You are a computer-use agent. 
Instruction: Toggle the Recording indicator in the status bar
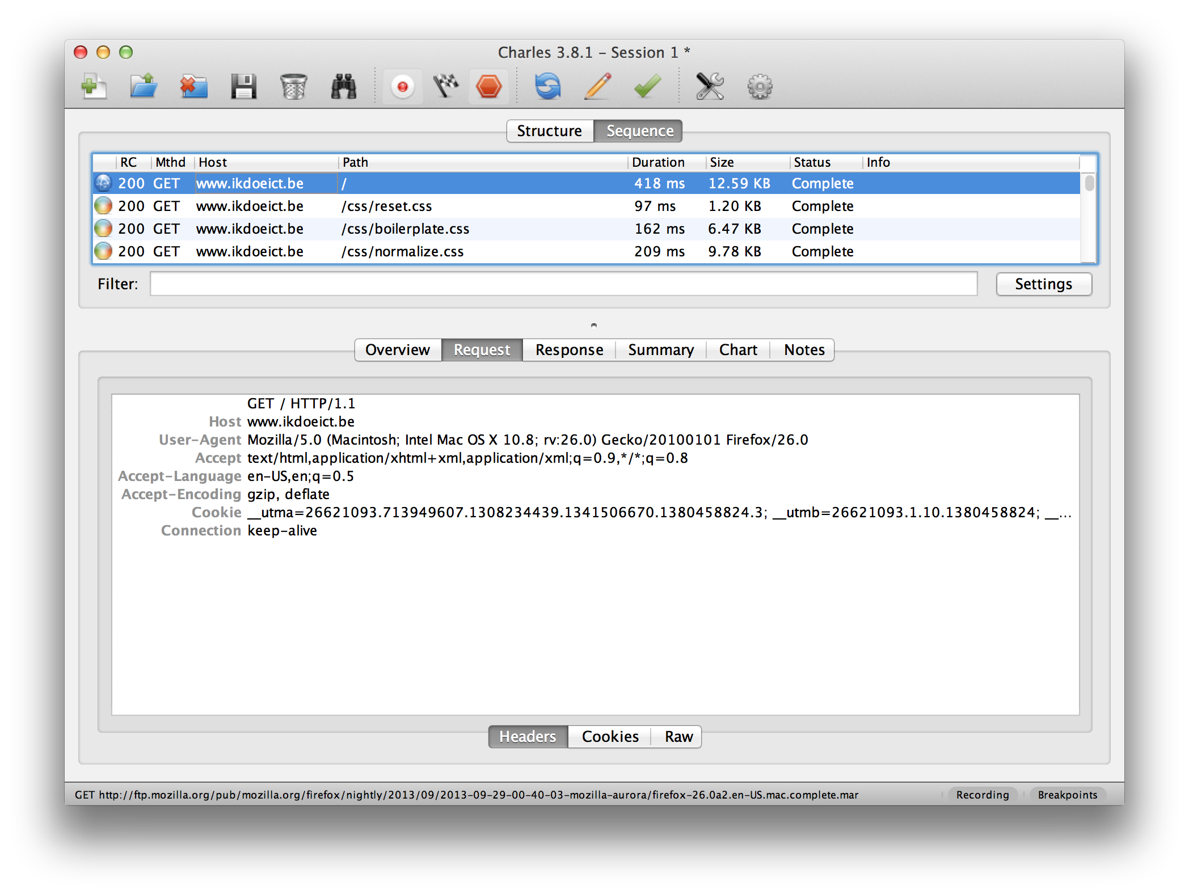point(982,795)
